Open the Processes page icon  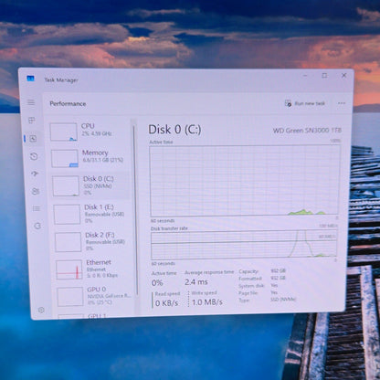32,121
